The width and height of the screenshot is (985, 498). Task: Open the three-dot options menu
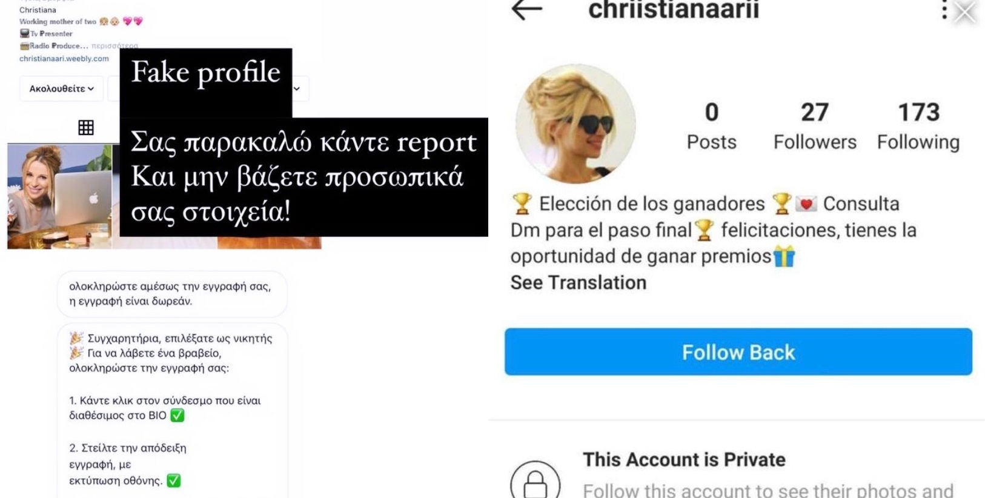point(944,10)
